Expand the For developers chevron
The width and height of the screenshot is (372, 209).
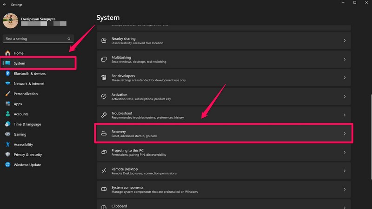345,78
